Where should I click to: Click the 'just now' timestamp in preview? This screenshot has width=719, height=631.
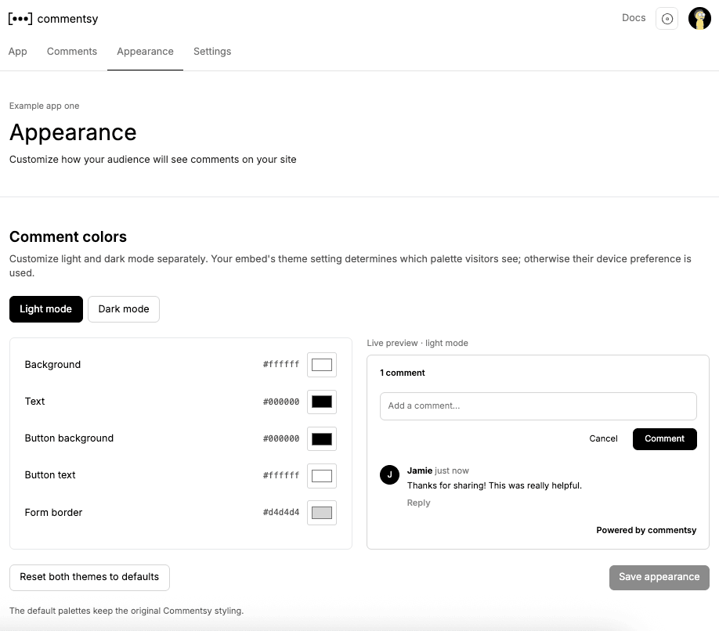pyautogui.click(x=452, y=471)
